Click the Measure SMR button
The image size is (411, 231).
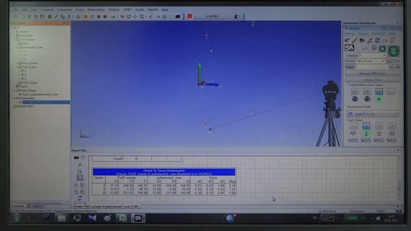[x=372, y=74]
